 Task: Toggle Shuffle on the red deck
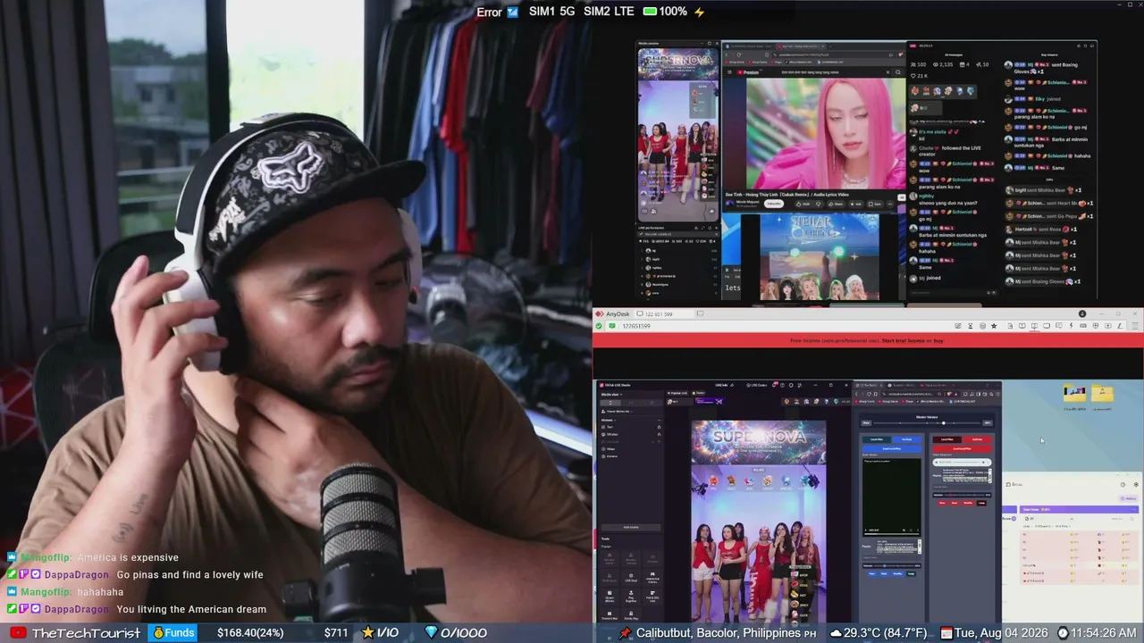pos(968,503)
